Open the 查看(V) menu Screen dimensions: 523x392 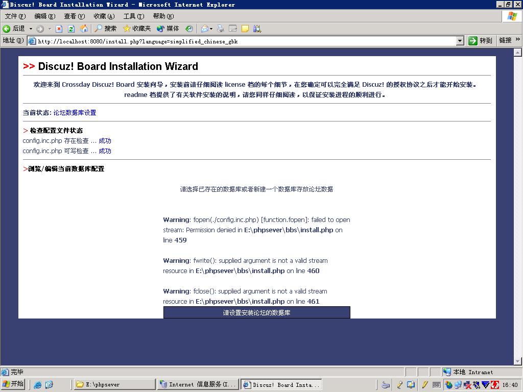[75, 16]
